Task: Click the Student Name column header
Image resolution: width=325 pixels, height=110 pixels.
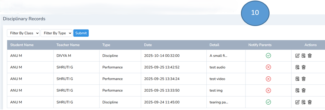Action: pos(22,45)
